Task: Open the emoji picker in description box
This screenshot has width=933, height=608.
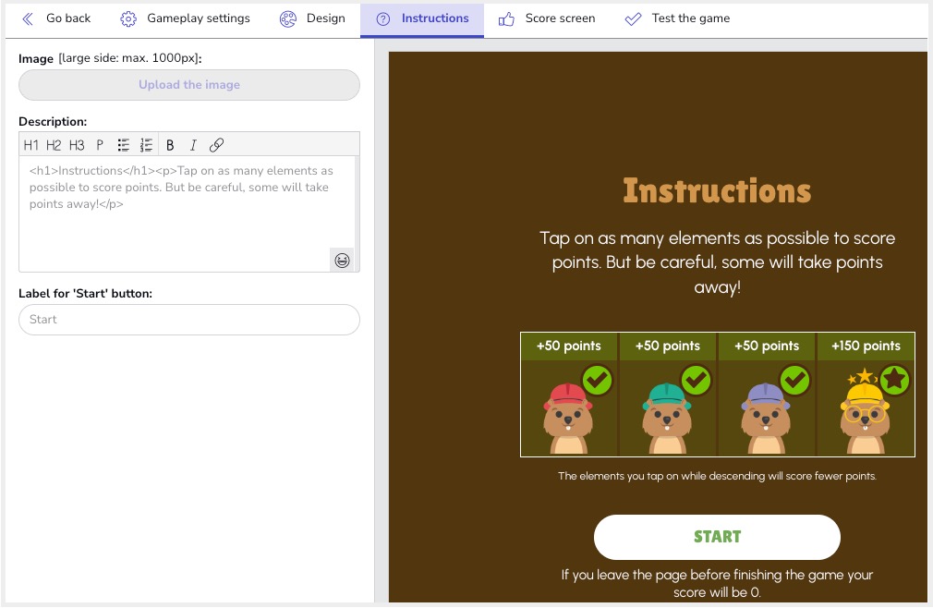Action: (x=342, y=261)
